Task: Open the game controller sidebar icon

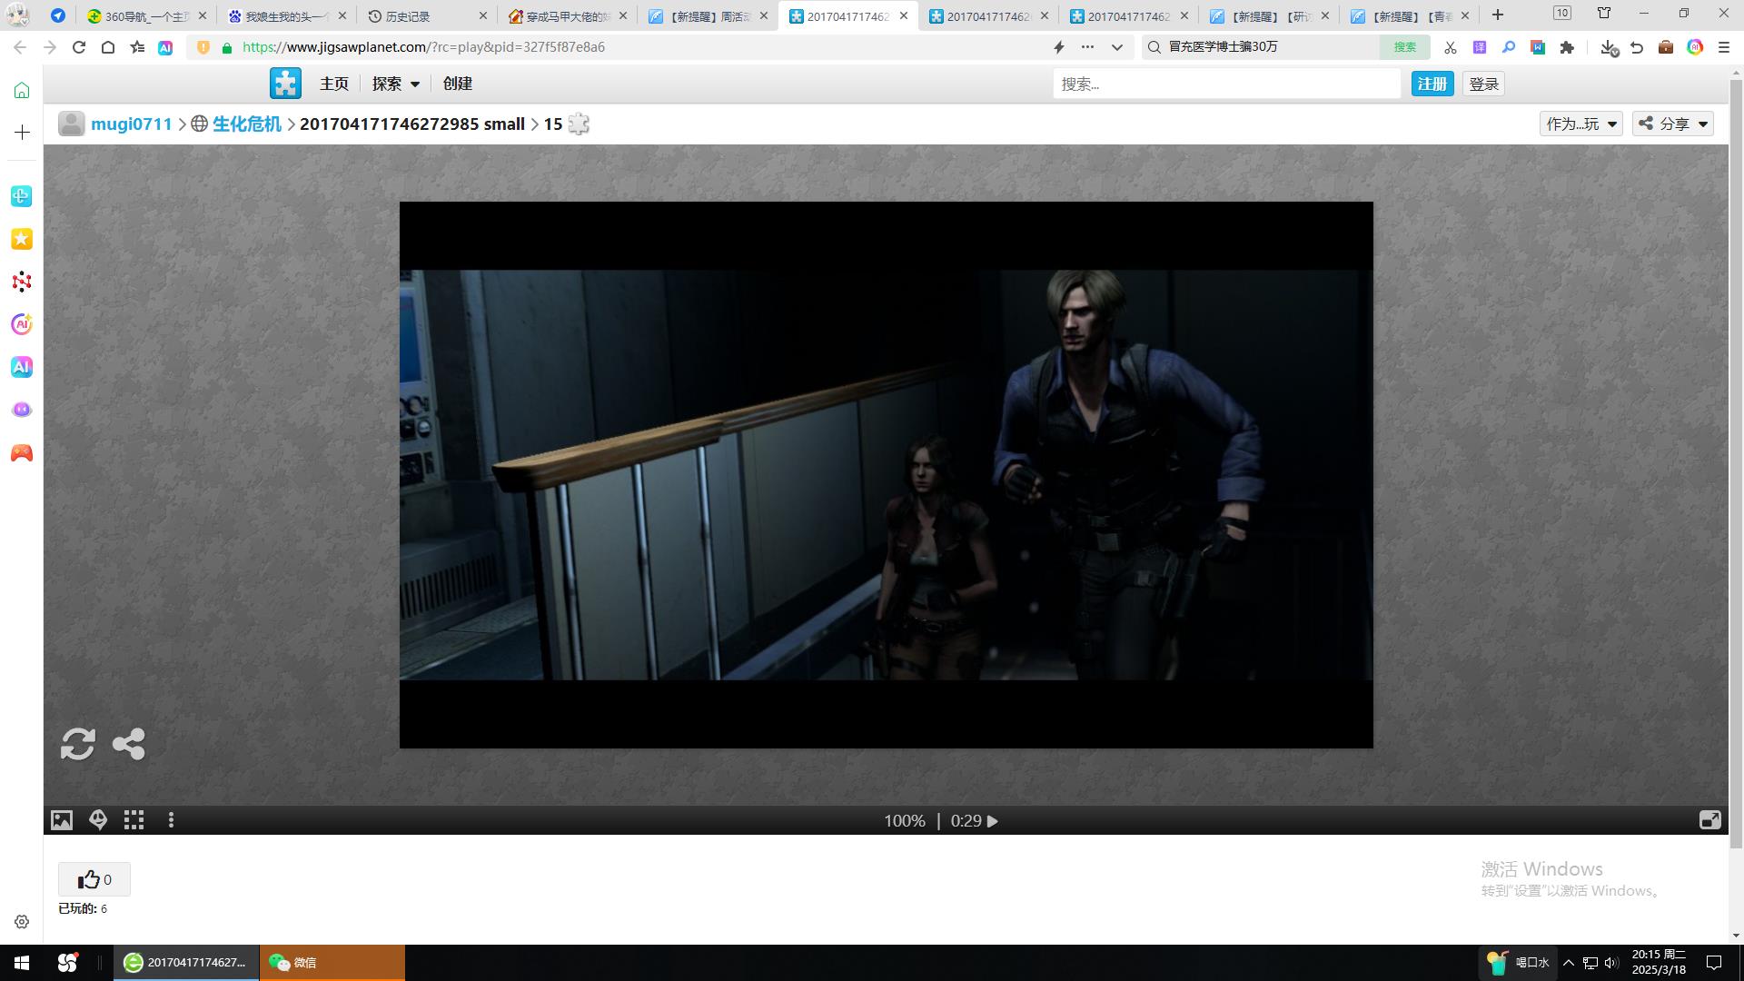Action: point(22,452)
